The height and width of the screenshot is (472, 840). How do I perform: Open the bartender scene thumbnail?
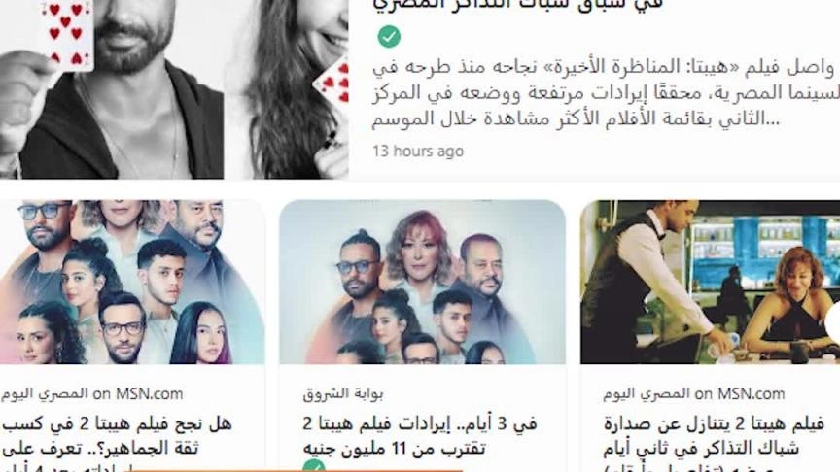coord(710,282)
